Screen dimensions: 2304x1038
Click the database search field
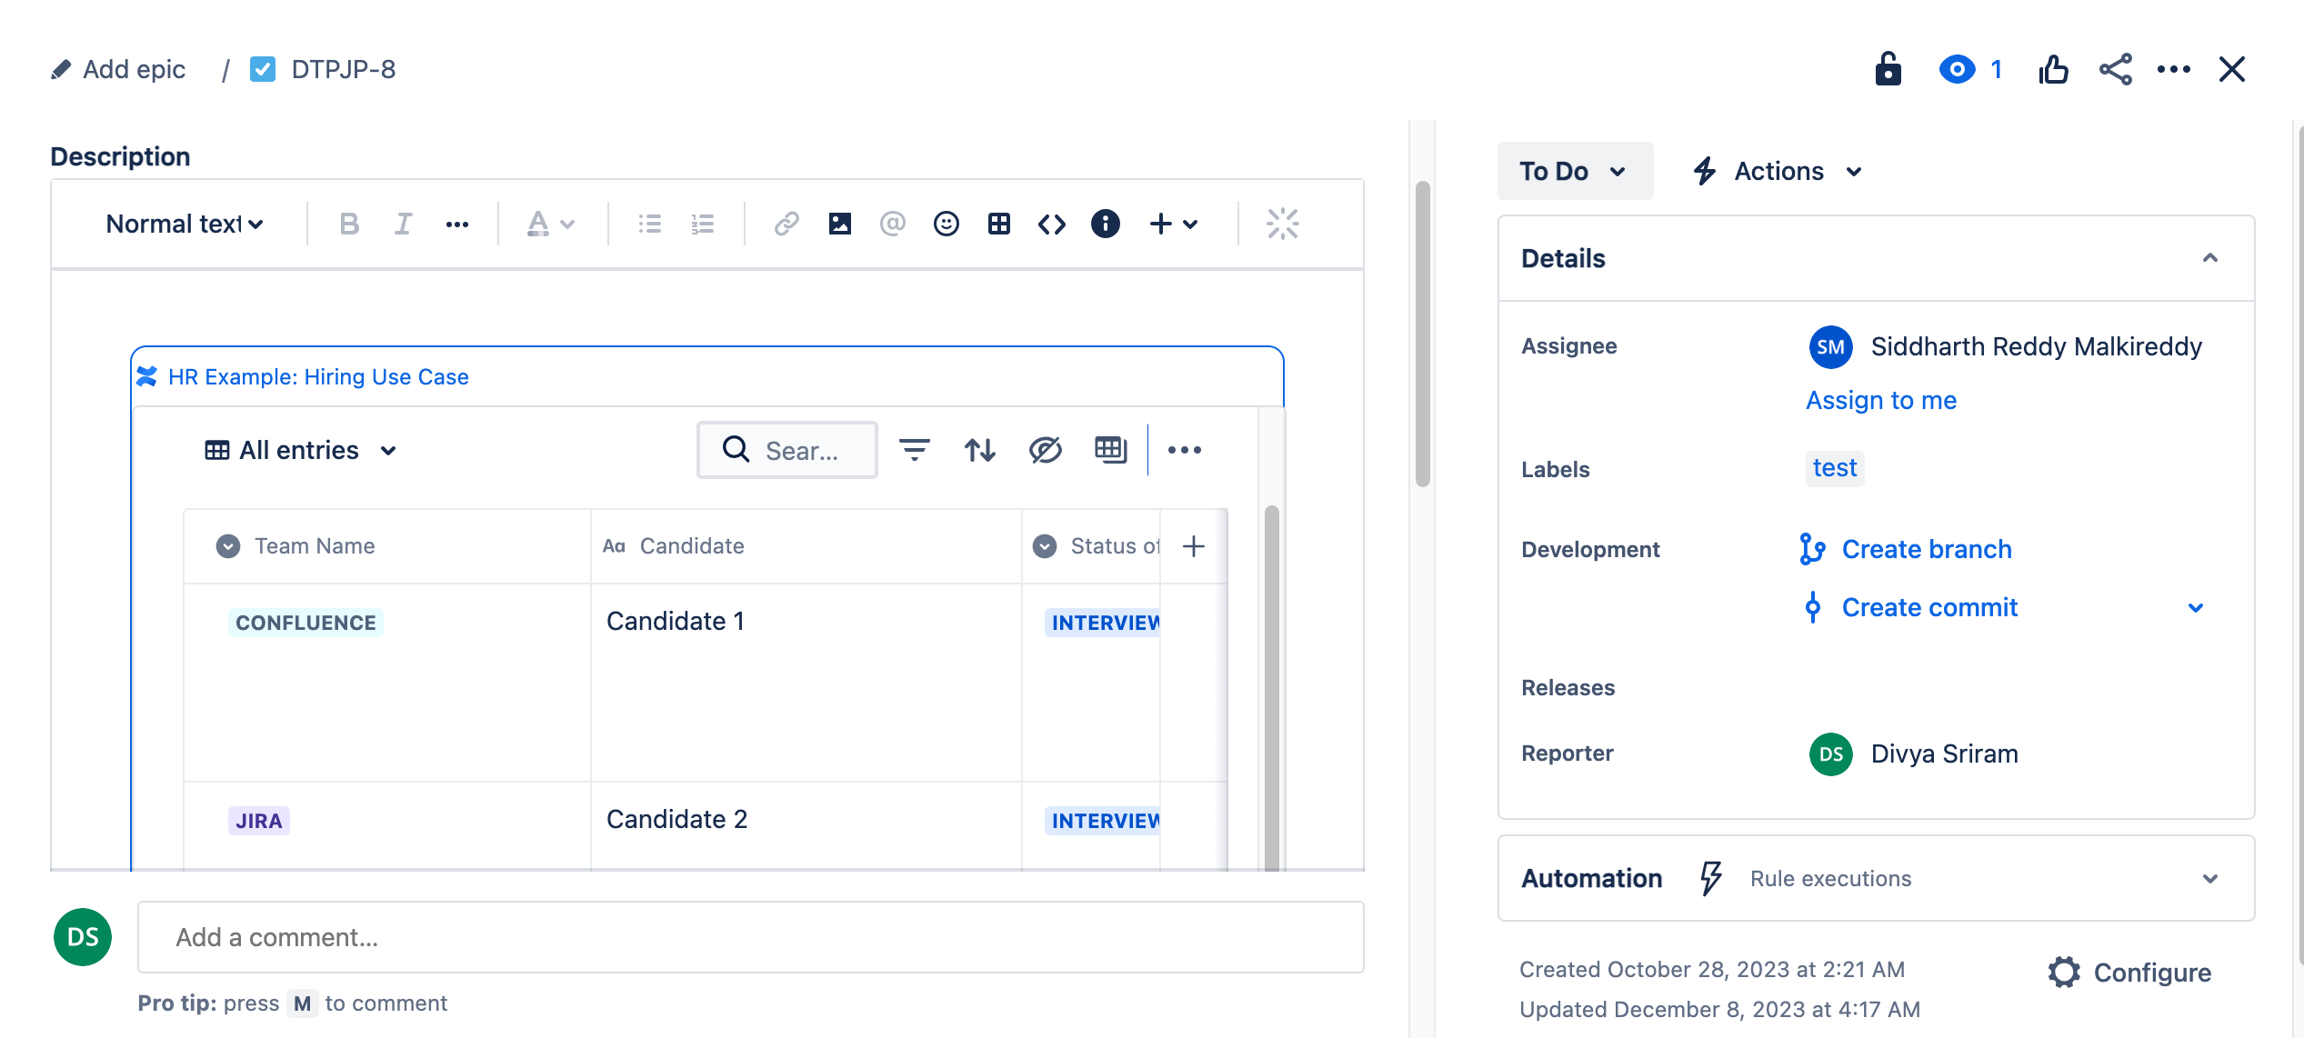787,450
